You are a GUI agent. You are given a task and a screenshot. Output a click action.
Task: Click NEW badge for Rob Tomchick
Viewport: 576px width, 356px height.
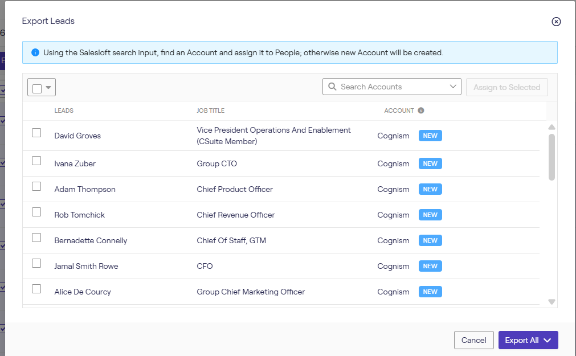pos(430,215)
